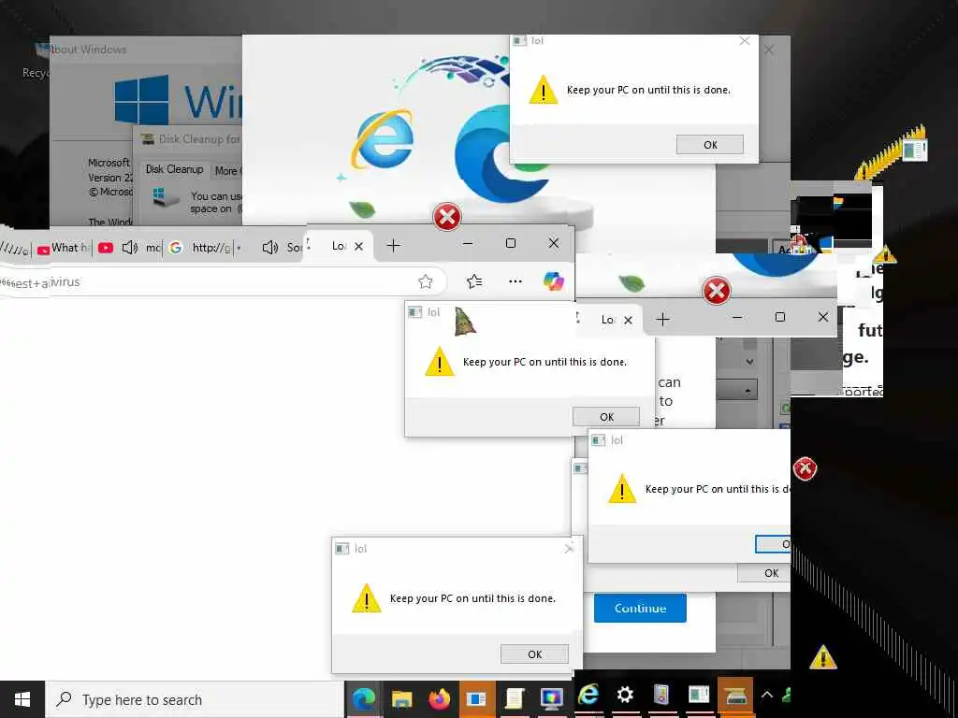Open a new tab in the front Edge window
Image resolution: width=958 pixels, height=718 pixels.
point(394,246)
